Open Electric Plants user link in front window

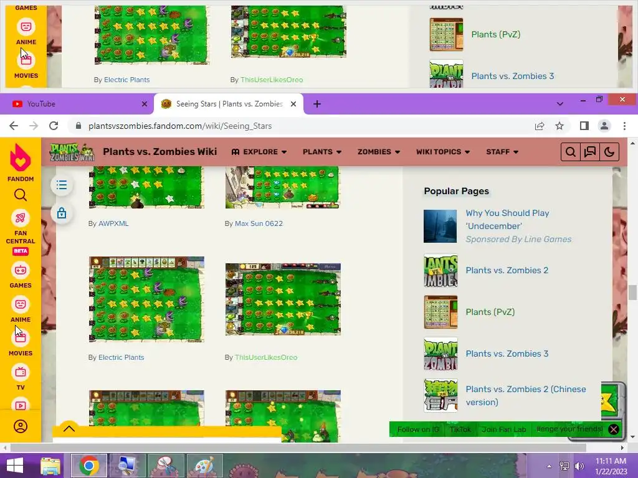[x=121, y=357]
